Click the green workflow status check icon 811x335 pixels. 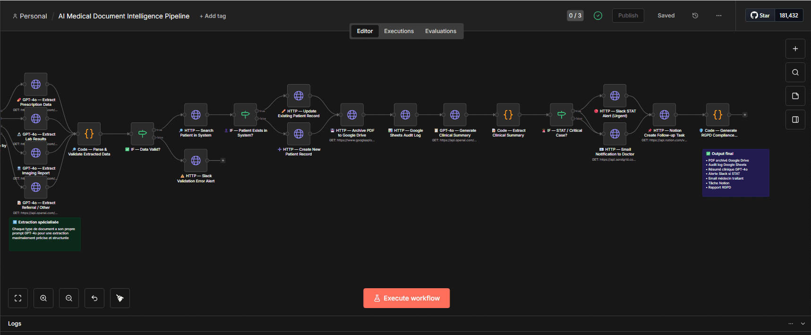pos(598,16)
